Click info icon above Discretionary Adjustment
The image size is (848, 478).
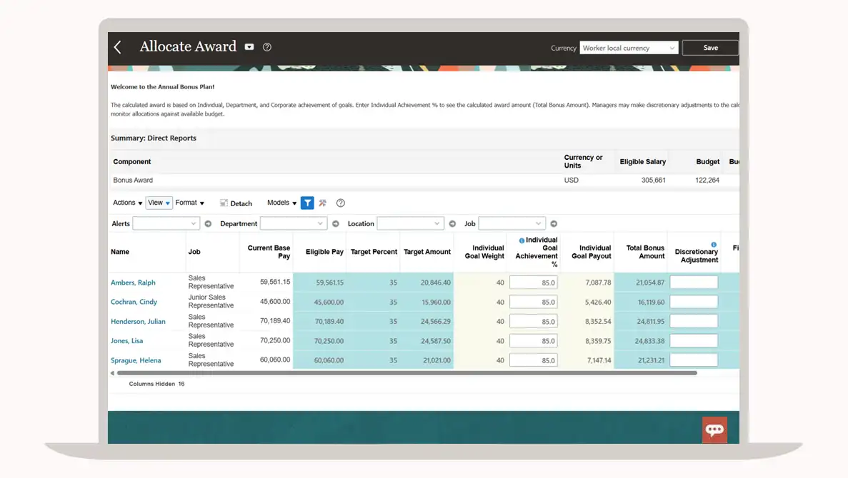714,244
